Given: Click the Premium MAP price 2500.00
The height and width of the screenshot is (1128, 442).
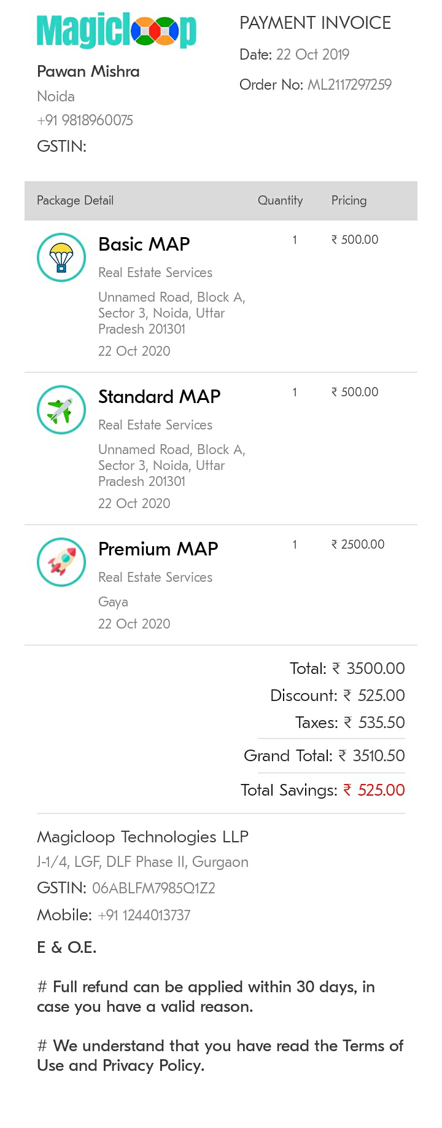Looking at the screenshot, I should (358, 544).
